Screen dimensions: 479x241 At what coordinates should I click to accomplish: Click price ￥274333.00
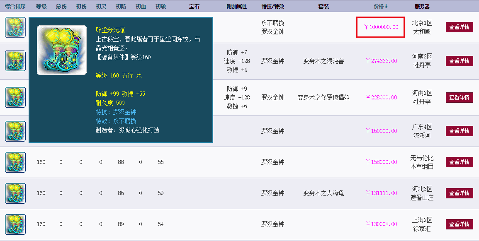[x=382, y=61]
